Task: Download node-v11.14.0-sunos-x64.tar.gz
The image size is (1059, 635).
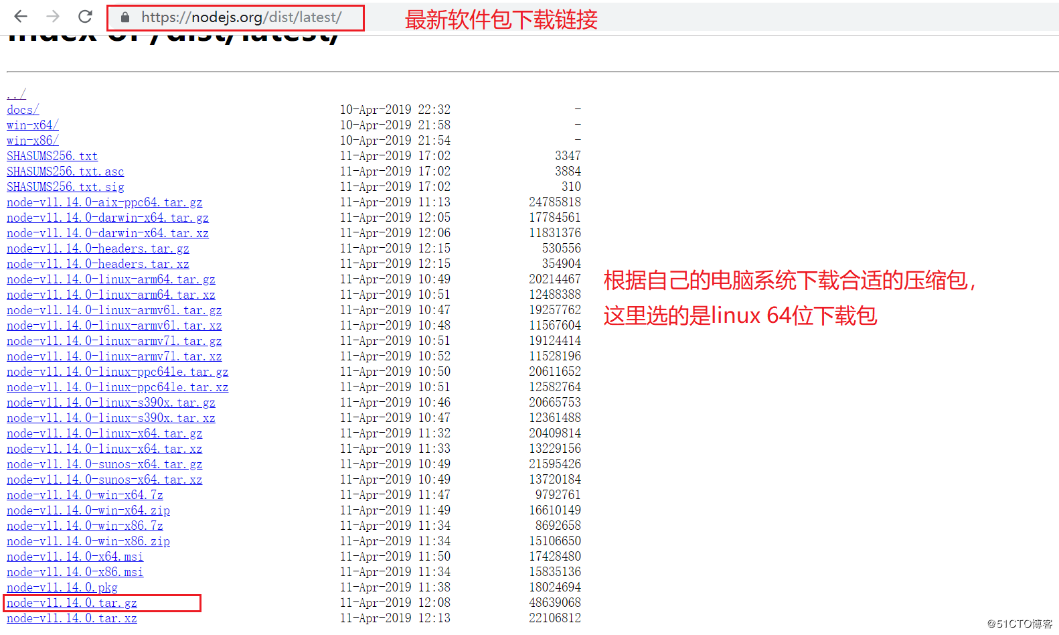Action: [104, 464]
